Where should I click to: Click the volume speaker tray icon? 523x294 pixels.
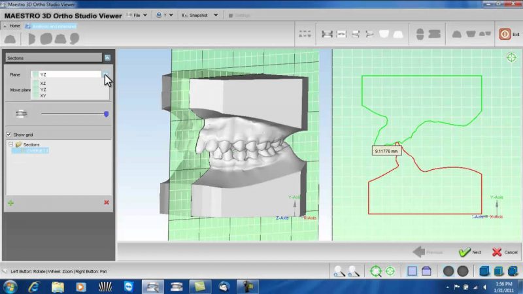484,287
